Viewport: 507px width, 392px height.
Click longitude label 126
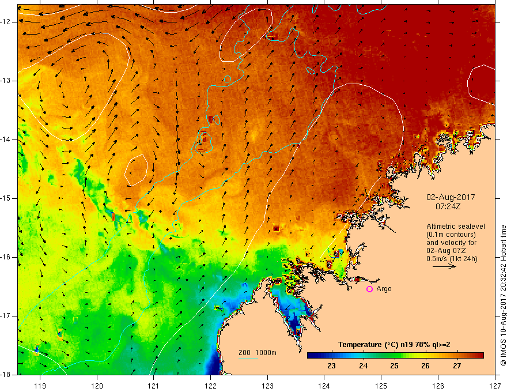(438, 386)
